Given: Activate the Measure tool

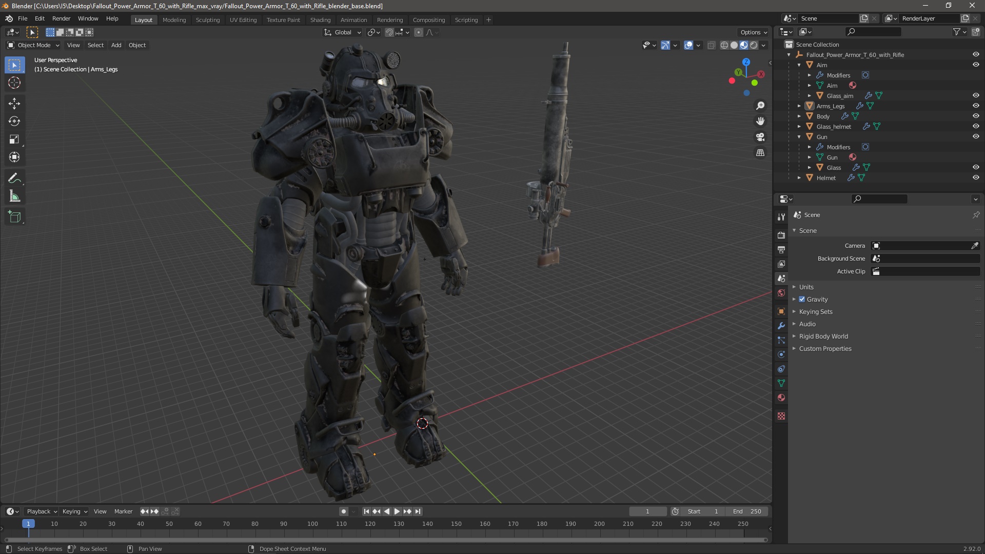Looking at the screenshot, I should click(x=14, y=196).
